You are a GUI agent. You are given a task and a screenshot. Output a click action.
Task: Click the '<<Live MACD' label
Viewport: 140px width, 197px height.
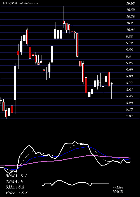point(118,190)
